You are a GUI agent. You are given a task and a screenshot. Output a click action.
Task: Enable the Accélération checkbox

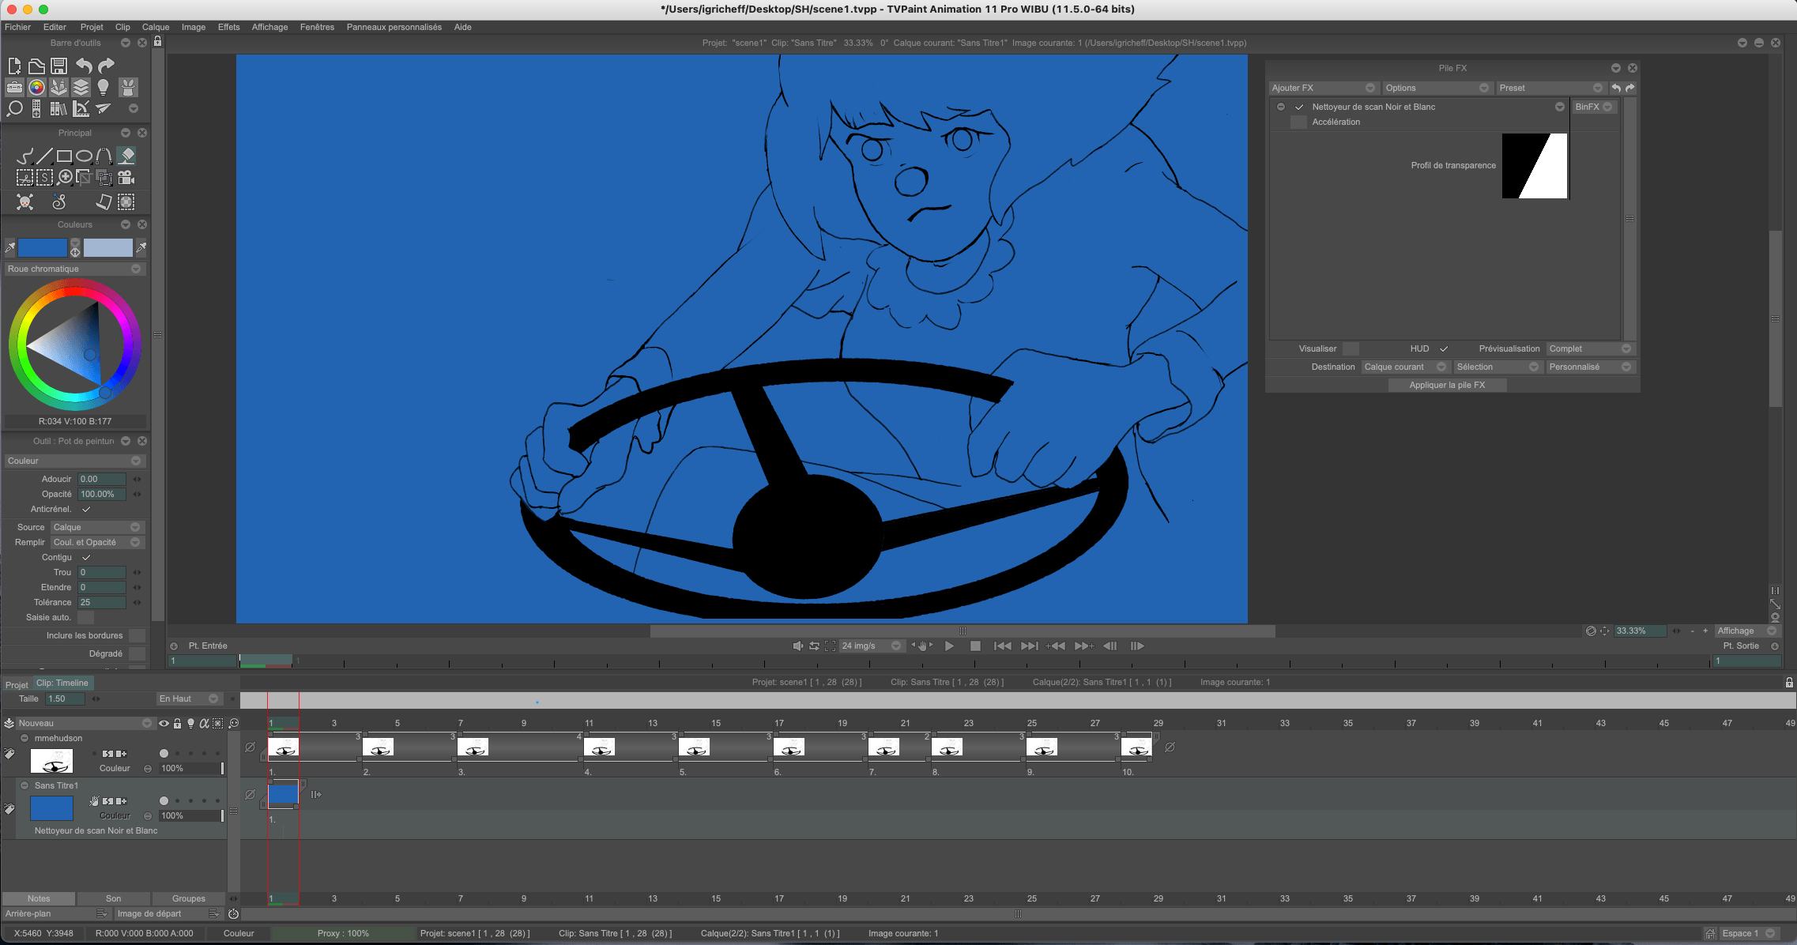click(1298, 122)
